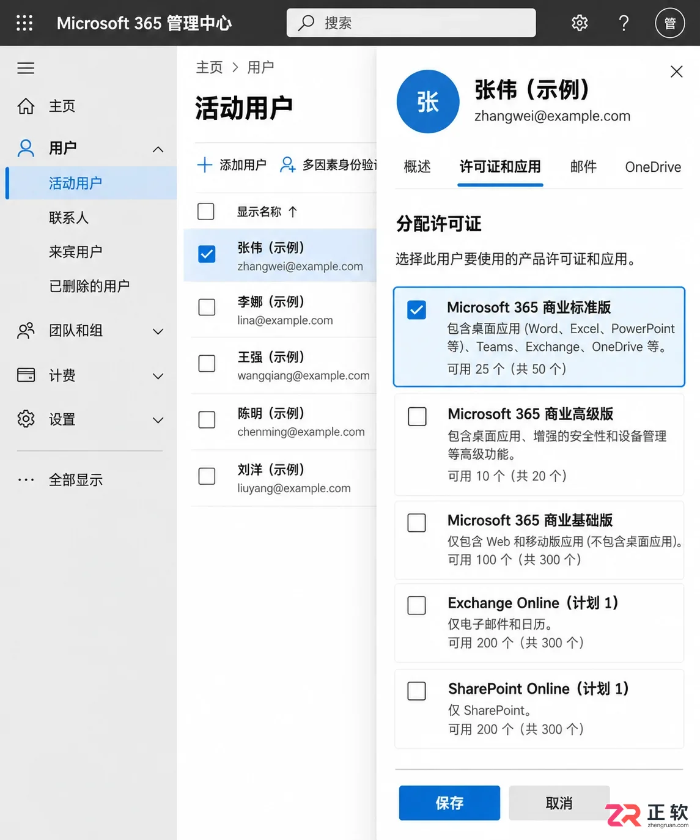This screenshot has width=700, height=840.
Task: Collapse the 用户 section chevron
Action: [x=158, y=149]
